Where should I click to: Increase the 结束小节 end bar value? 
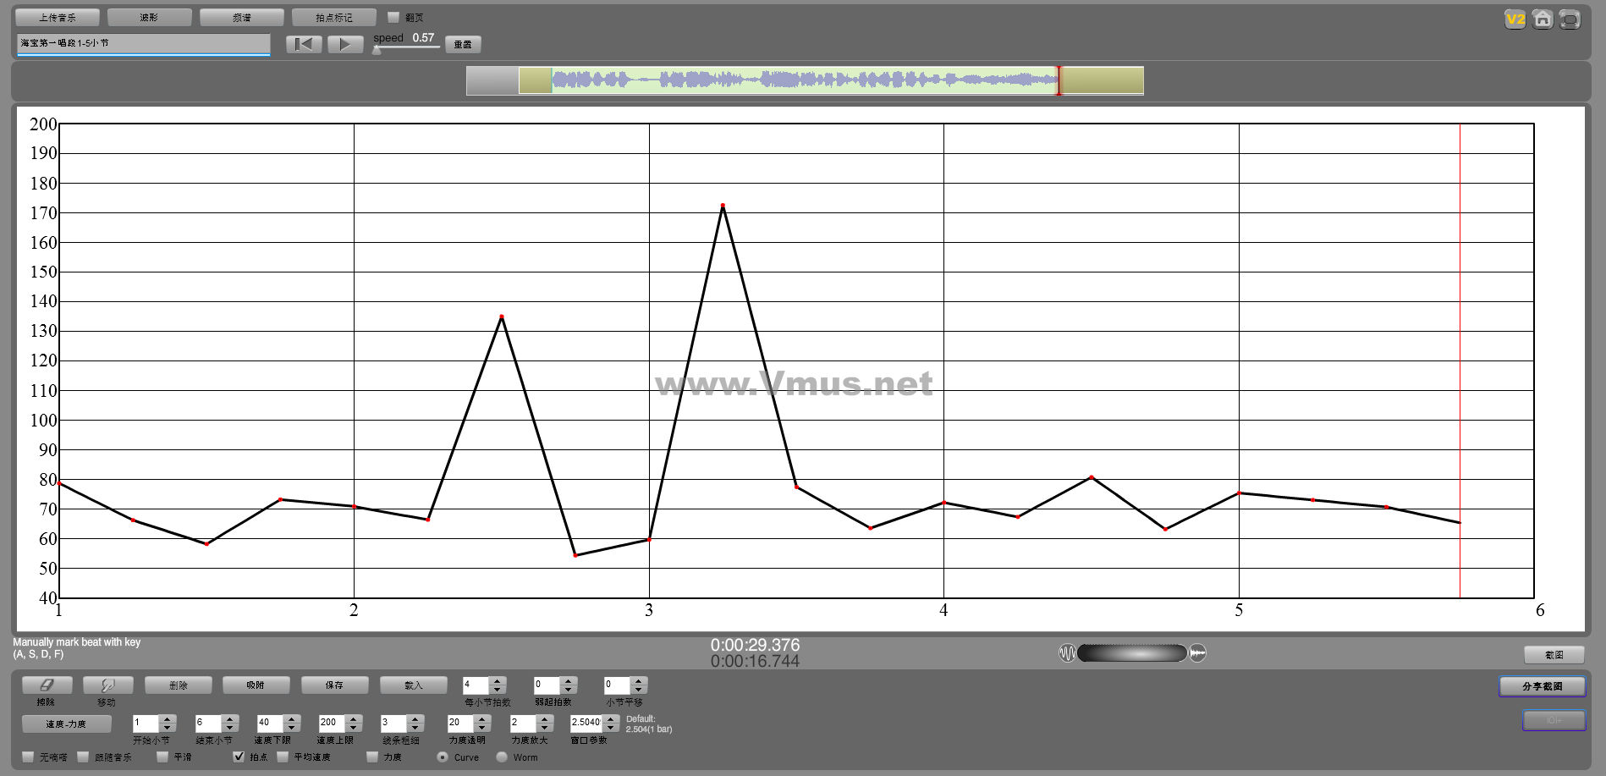(230, 718)
